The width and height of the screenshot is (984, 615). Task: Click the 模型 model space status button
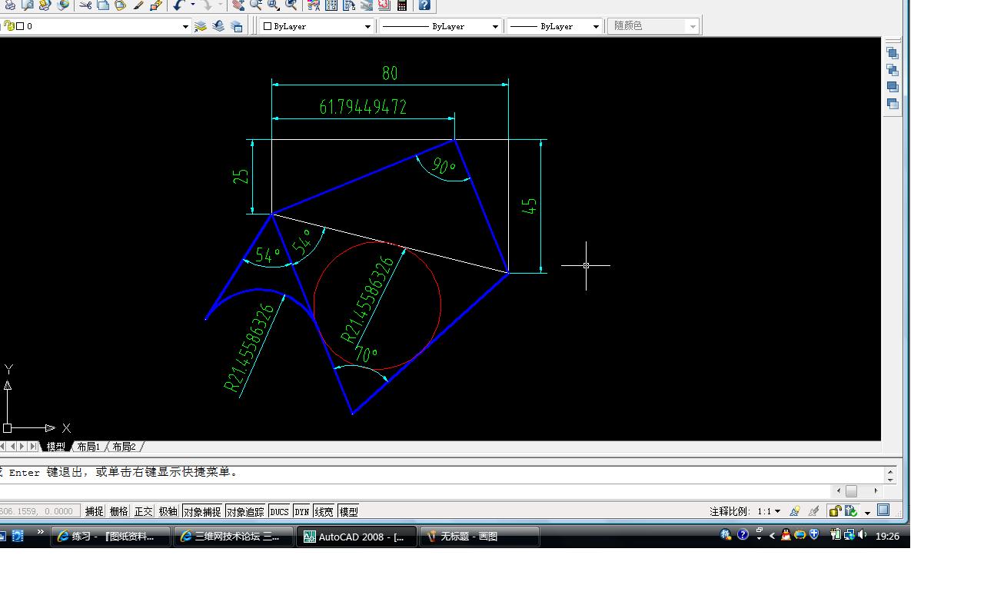pos(348,511)
